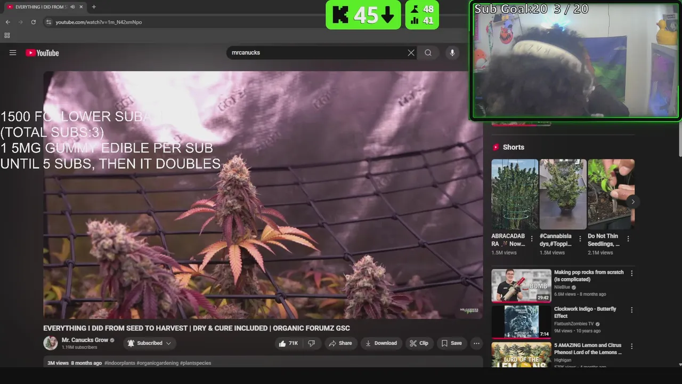Image resolution: width=682 pixels, height=384 pixels.
Task: Open the ABRACADABRA short thumbnail
Action: [x=515, y=194]
